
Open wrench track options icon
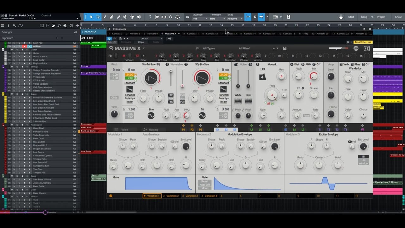(x=15, y=26)
